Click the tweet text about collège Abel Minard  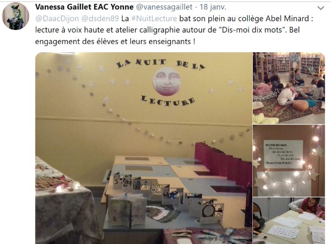point(174,30)
